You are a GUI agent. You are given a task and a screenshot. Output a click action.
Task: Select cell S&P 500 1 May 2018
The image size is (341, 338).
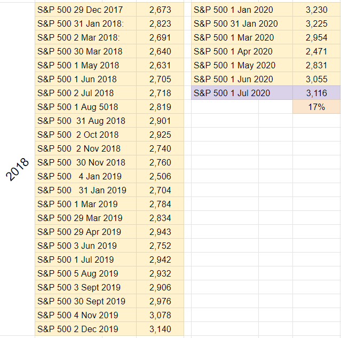click(85, 65)
